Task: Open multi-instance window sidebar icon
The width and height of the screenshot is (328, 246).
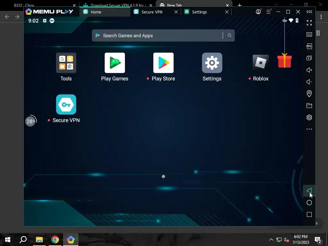Action: click(x=309, y=58)
